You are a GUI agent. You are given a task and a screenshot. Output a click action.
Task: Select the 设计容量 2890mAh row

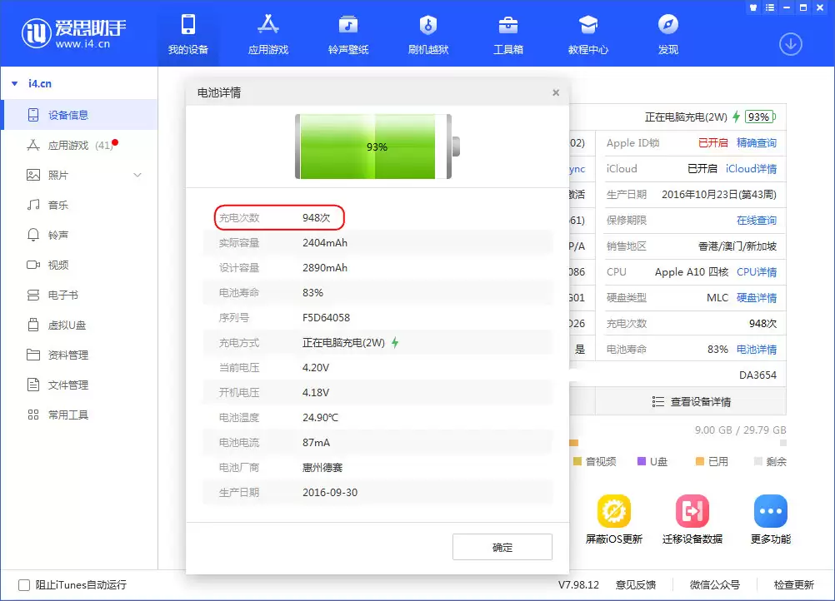pyautogui.click(x=377, y=267)
